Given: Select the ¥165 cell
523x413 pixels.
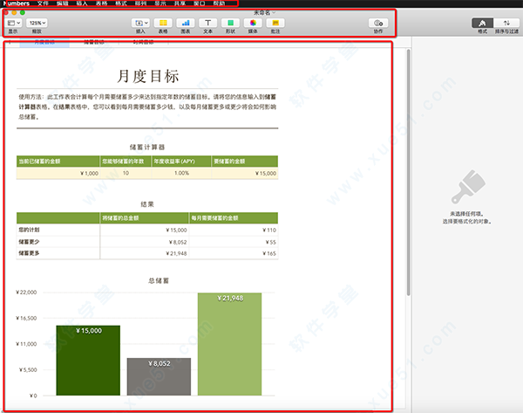Looking at the screenshot, I should click(234, 253).
